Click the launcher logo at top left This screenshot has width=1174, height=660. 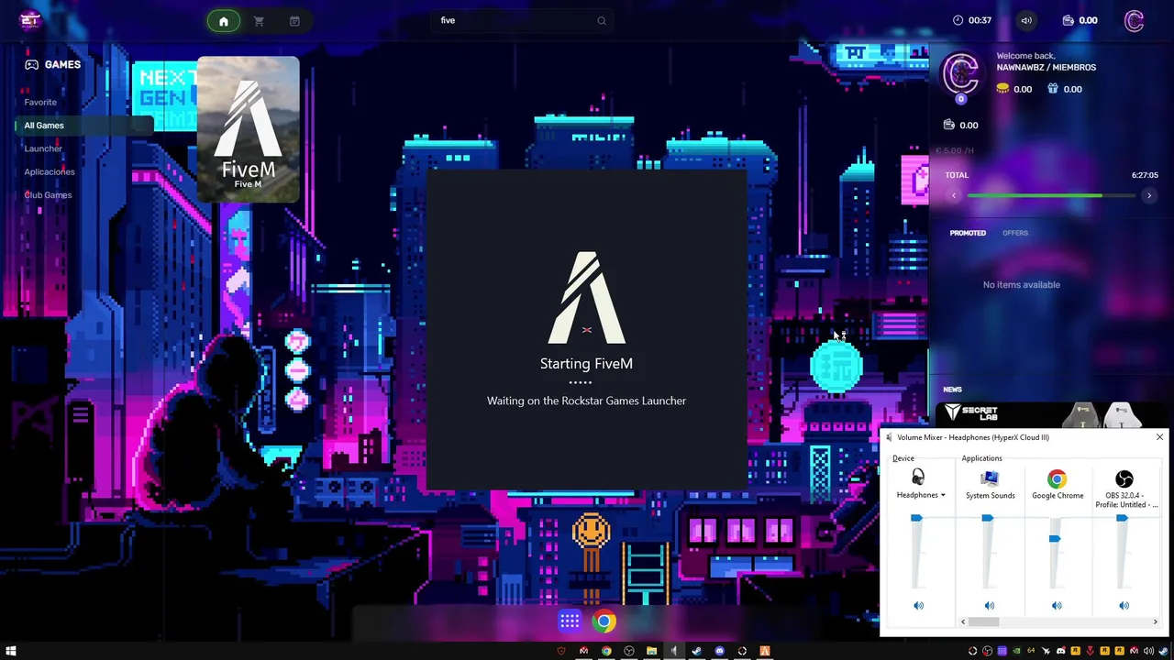pyautogui.click(x=30, y=20)
